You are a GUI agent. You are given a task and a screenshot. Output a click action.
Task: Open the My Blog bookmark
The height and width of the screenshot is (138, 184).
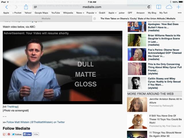coord(152,13)
